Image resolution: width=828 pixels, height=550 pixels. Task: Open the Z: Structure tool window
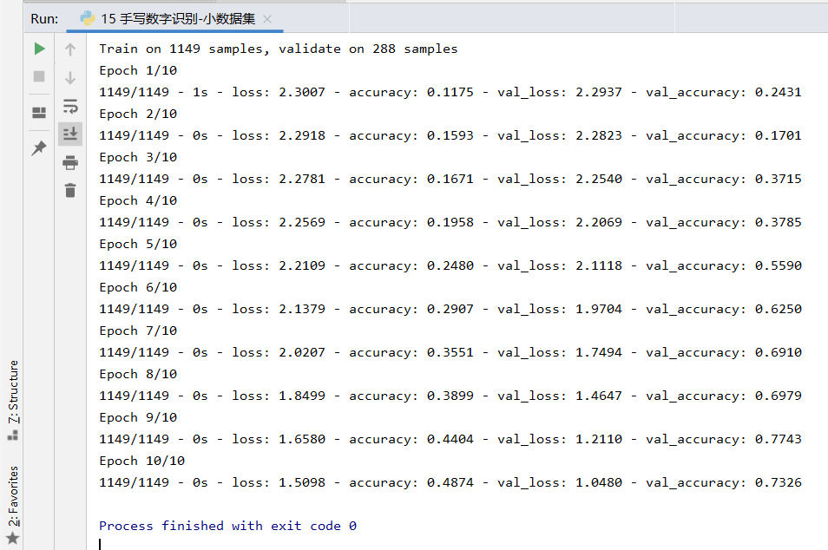tap(13, 392)
